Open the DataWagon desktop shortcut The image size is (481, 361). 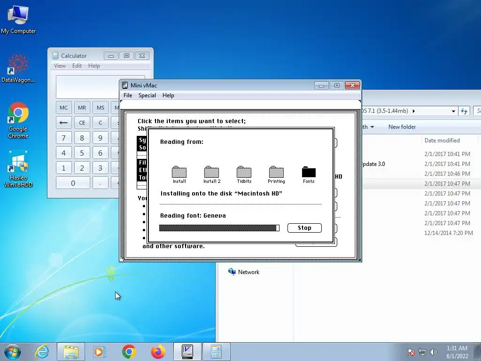18,68
